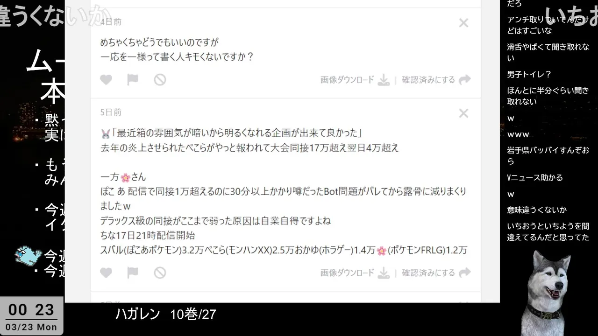
Task: Click 画像ダウンロード on the 5日前 message
Action: coord(347,273)
